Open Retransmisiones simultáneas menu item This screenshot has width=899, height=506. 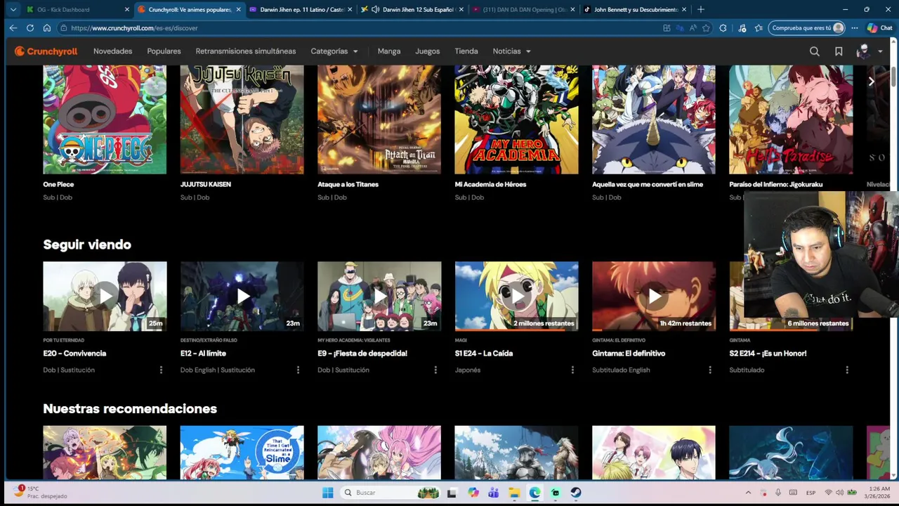[246, 51]
